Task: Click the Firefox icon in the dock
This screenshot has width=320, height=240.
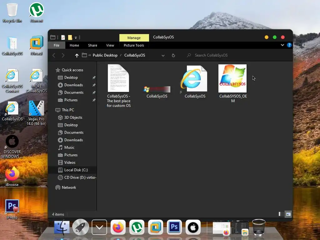Action: pyautogui.click(x=118, y=227)
